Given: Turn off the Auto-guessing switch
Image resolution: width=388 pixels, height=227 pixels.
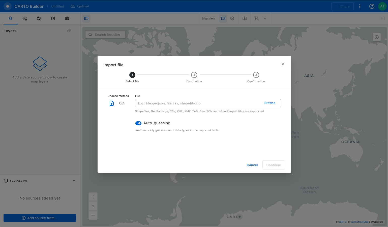Looking at the screenshot, I should coord(138,123).
